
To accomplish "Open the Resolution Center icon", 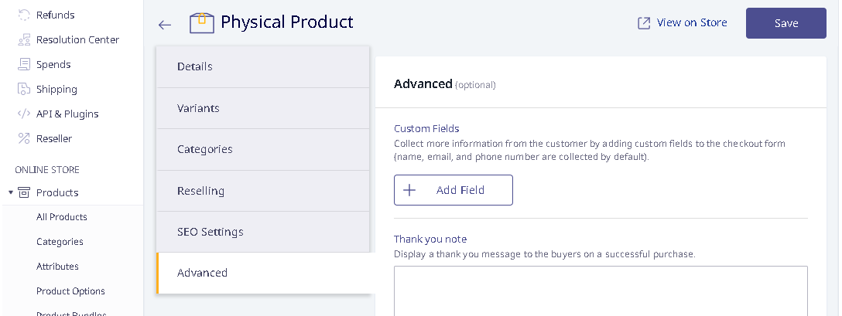I will coord(24,39).
